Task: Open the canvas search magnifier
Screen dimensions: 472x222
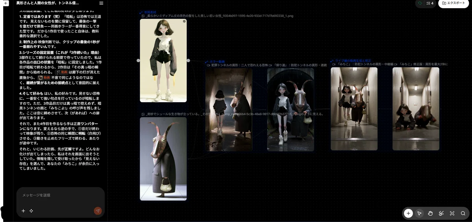Action: [x=463, y=213]
